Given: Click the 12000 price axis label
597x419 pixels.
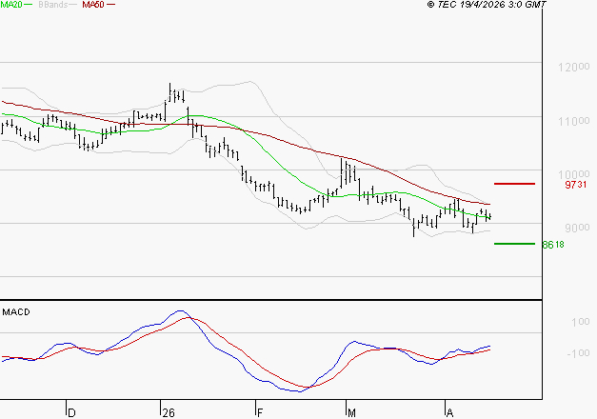Looking at the screenshot, I should (x=574, y=68).
